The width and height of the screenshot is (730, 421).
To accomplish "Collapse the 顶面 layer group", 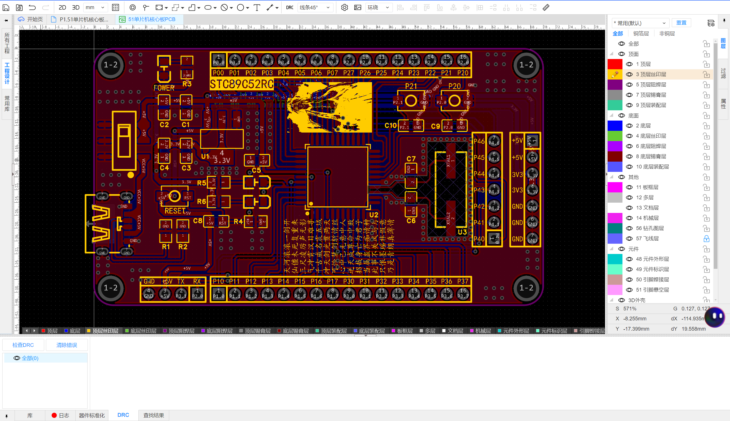I will 612,54.
